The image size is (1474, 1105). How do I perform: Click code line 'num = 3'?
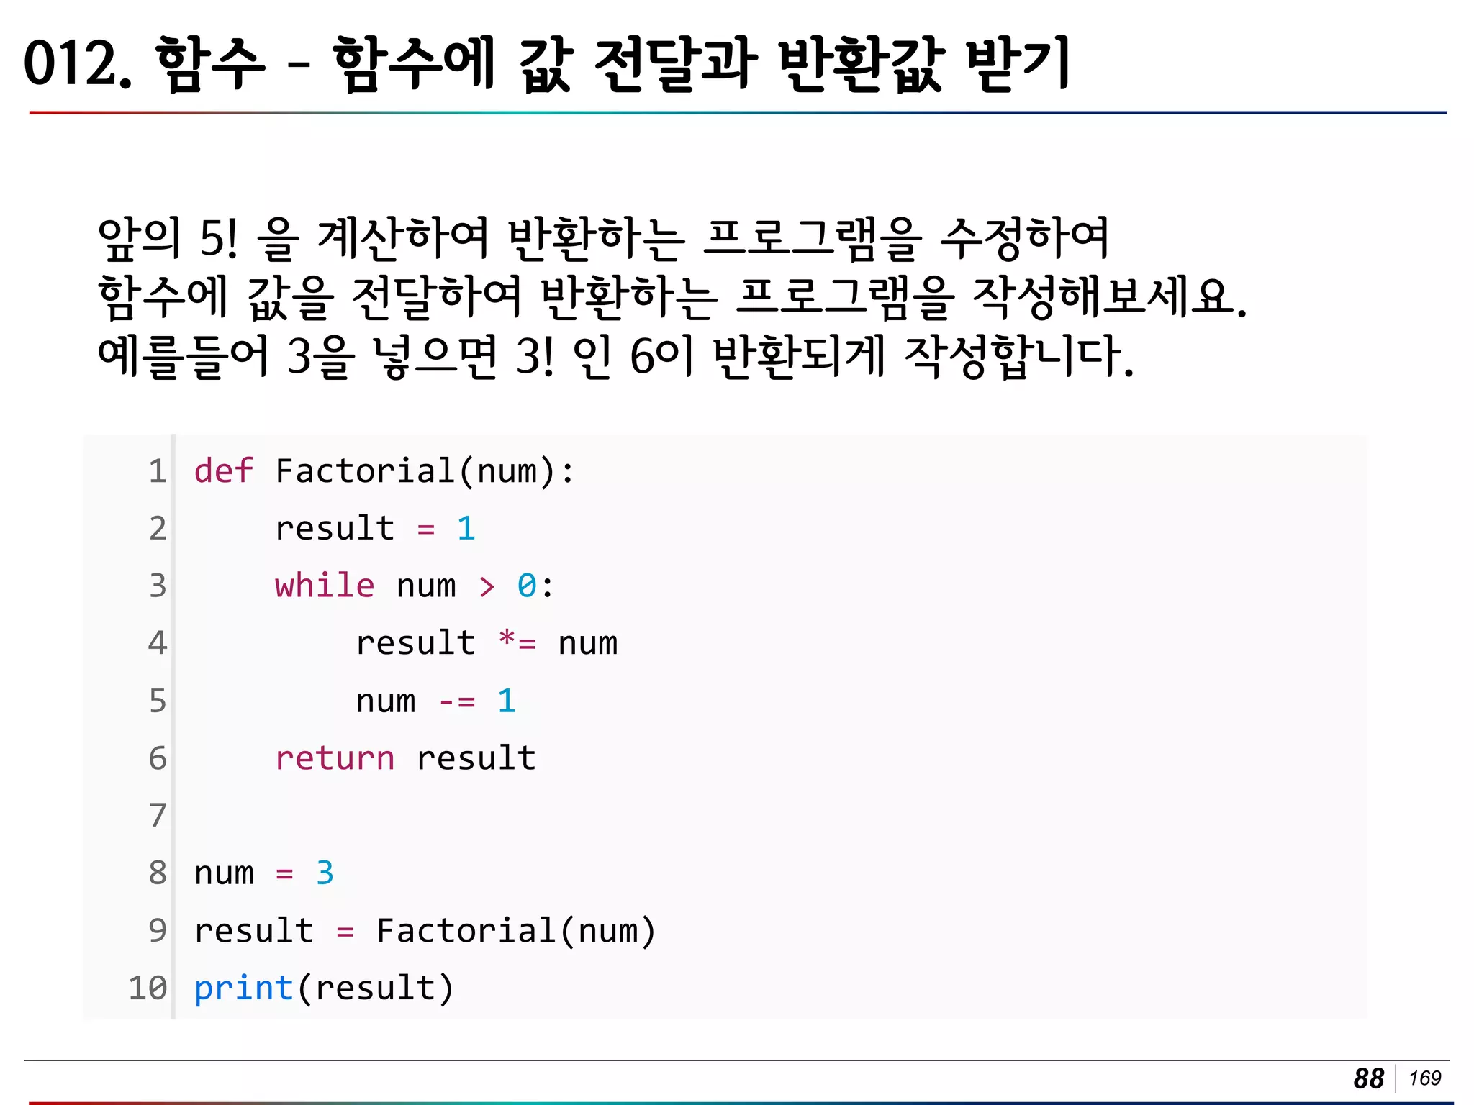263,873
